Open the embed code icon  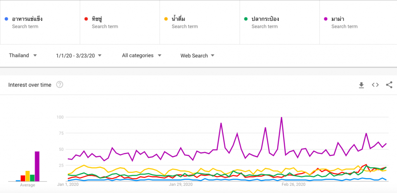[375, 85]
